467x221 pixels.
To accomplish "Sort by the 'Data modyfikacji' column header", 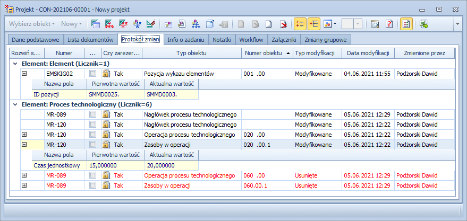I will 368,53.
